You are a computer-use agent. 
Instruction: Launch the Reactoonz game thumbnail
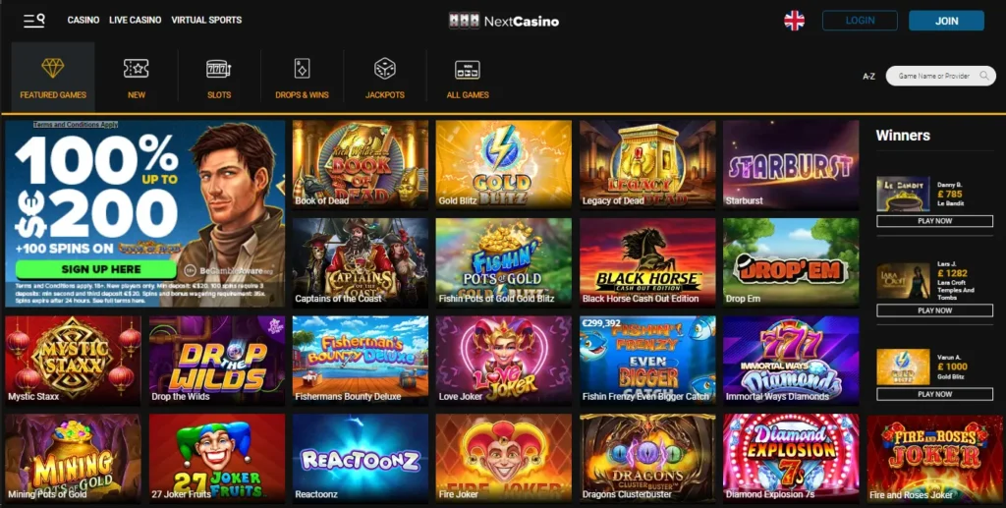click(x=360, y=457)
